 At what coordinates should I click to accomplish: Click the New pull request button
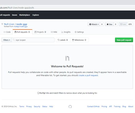tap(124, 40)
